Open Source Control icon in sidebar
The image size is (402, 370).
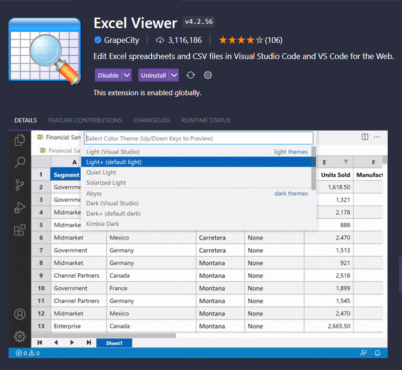pyautogui.click(x=20, y=185)
